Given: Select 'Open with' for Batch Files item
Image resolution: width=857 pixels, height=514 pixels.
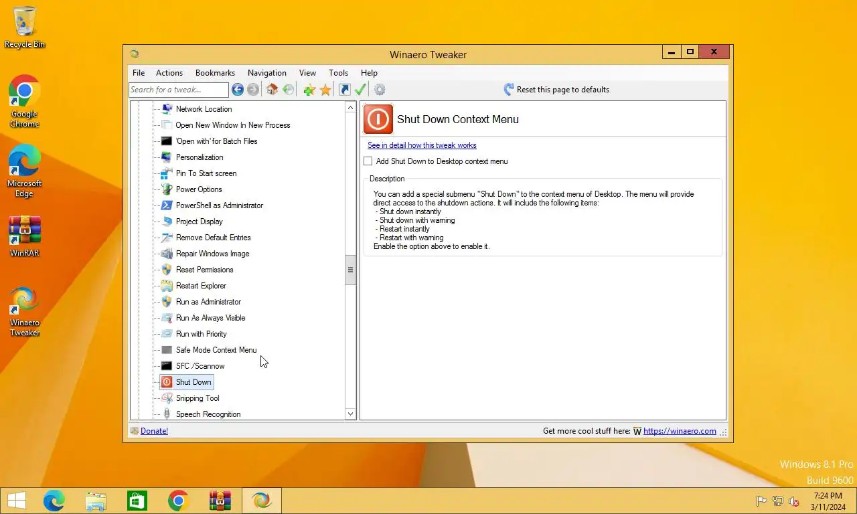Looking at the screenshot, I should pyautogui.click(x=216, y=141).
